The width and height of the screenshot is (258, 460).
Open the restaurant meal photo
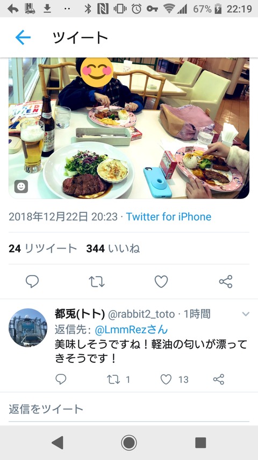click(129, 128)
